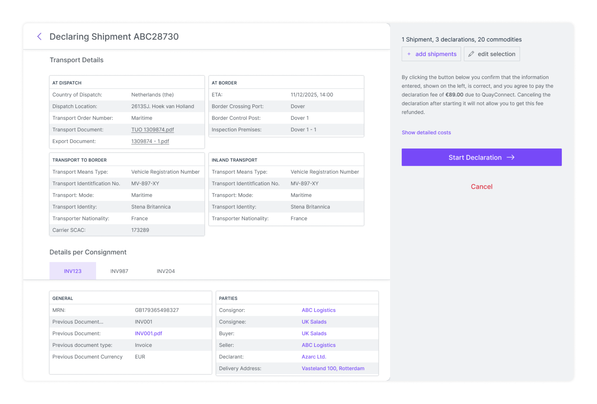
Task: Click the add shipments button label
Action: (436, 54)
